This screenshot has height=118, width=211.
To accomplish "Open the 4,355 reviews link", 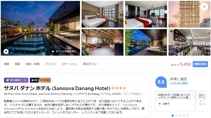I will 179,83.
